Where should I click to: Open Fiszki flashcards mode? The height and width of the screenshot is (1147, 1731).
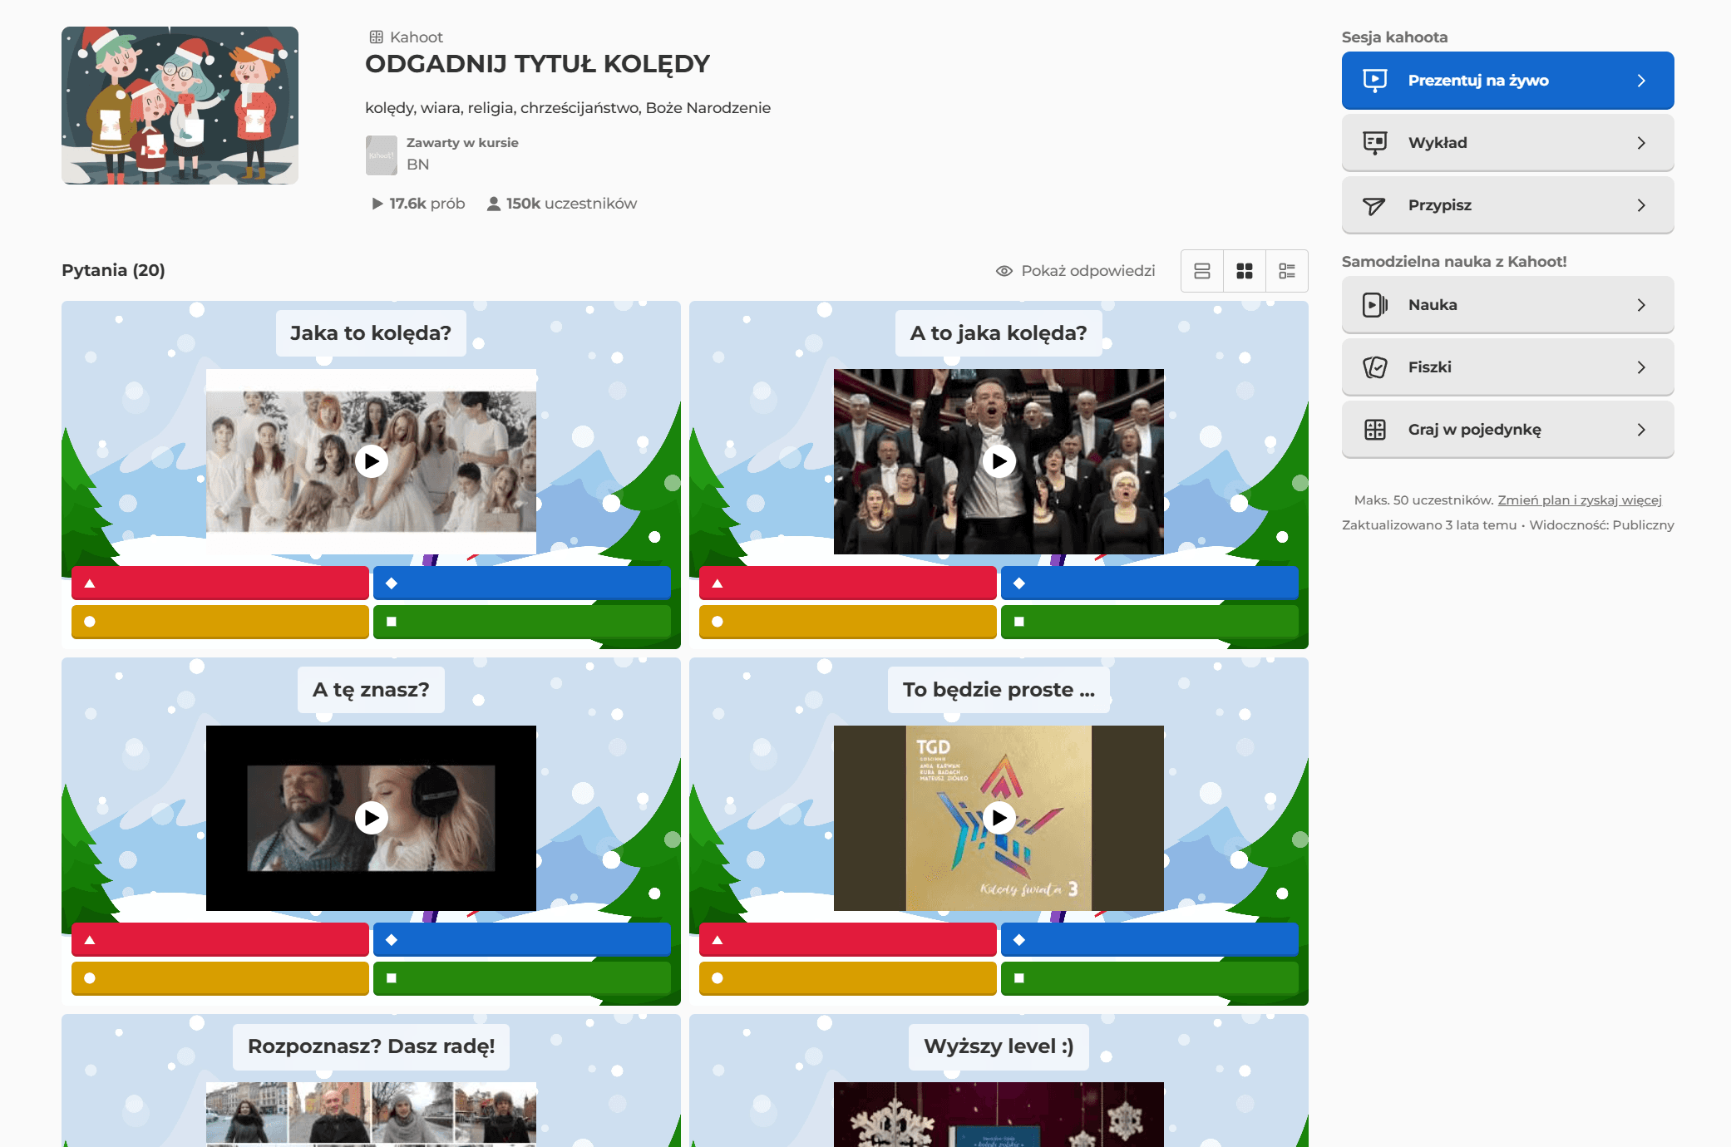pos(1507,367)
